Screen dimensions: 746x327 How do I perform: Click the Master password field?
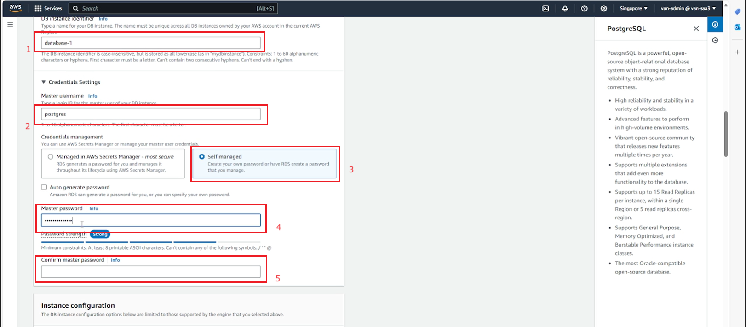pos(151,220)
